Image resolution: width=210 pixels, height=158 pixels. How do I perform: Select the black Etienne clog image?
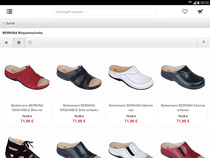[183, 77]
